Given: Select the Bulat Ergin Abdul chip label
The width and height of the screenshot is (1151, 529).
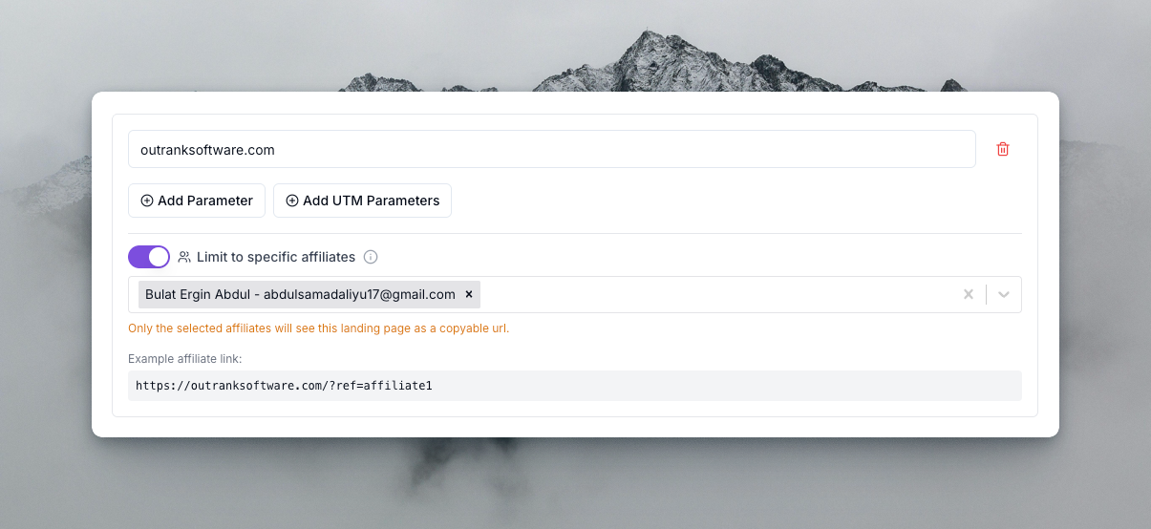Looking at the screenshot, I should coord(300,294).
